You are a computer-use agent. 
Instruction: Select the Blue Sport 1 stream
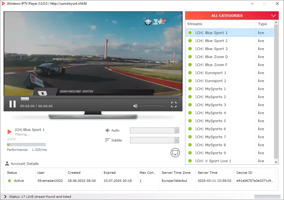(x=230, y=33)
